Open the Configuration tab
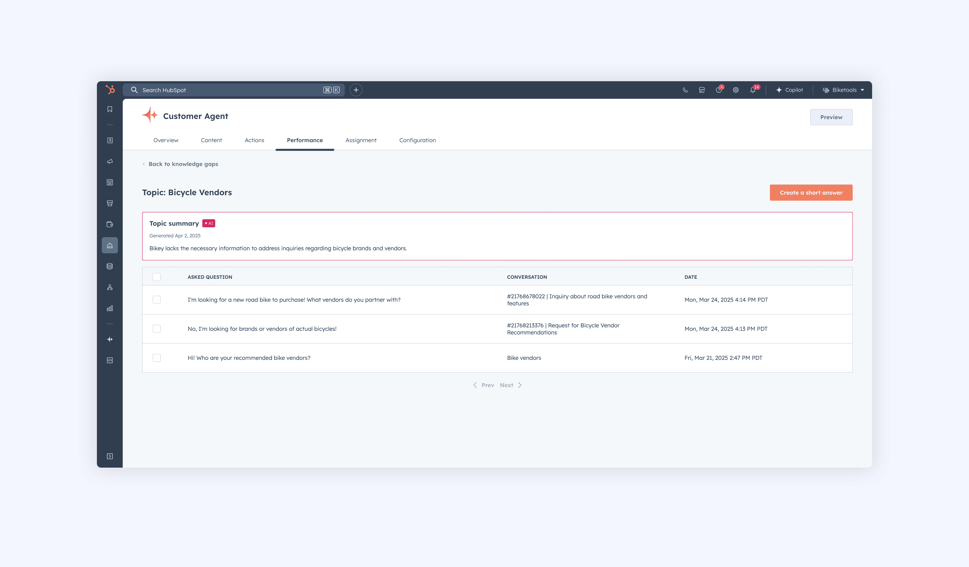 pyautogui.click(x=417, y=140)
